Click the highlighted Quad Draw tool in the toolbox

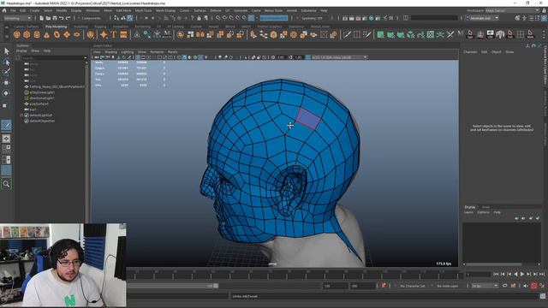coord(6,125)
